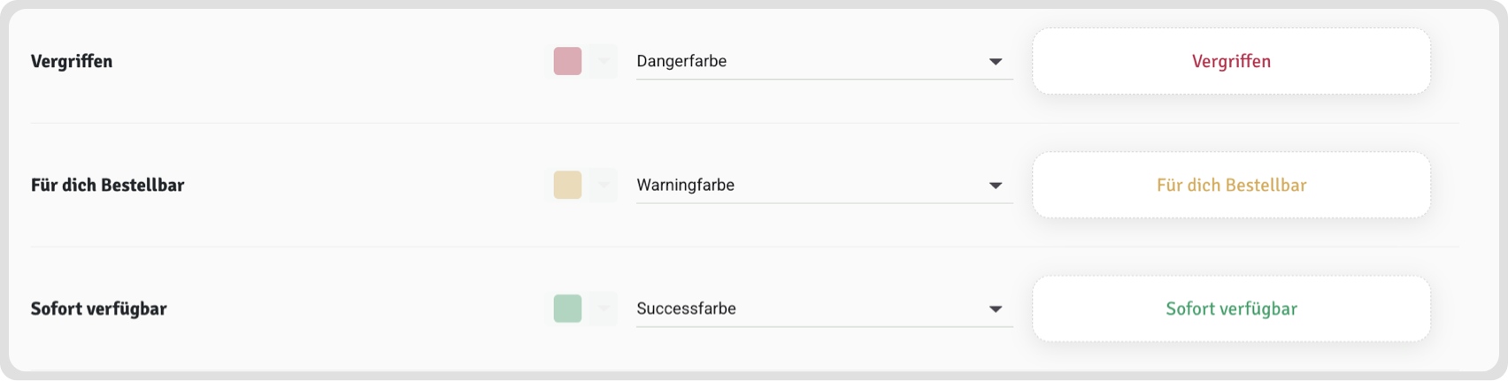Select the bold Für dich Bestellbar label
Viewport: 1508px width, 381px height.
(x=107, y=185)
